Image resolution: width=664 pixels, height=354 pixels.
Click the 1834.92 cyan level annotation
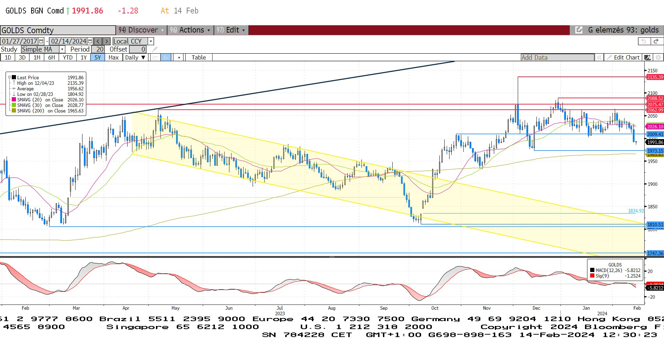pos(636,211)
